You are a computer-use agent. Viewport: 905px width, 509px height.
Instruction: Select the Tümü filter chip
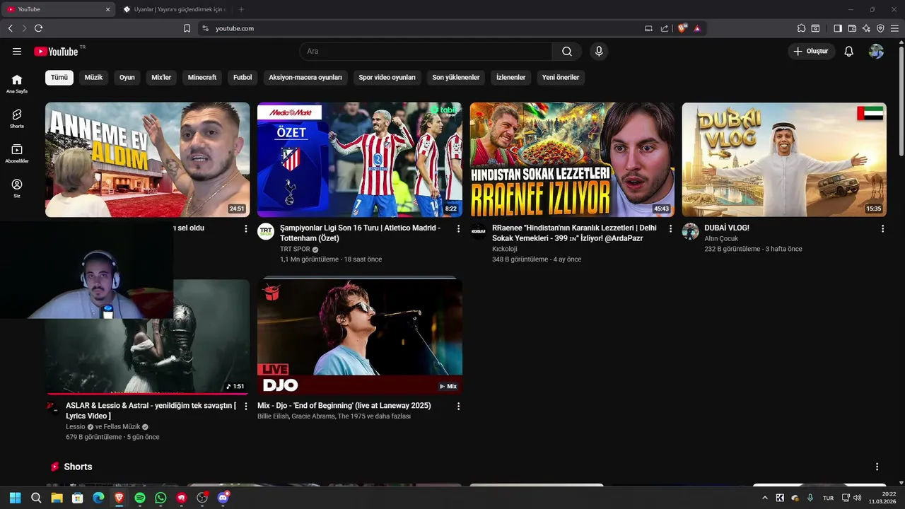tap(59, 78)
